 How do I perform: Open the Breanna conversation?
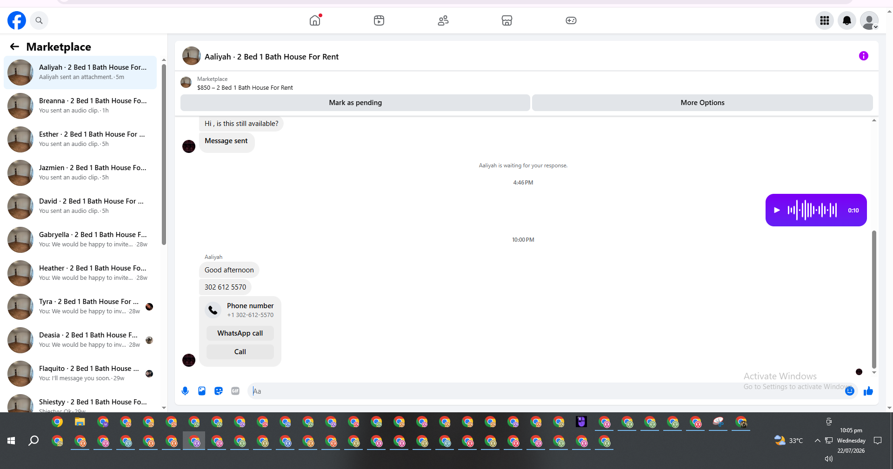pyautogui.click(x=80, y=106)
